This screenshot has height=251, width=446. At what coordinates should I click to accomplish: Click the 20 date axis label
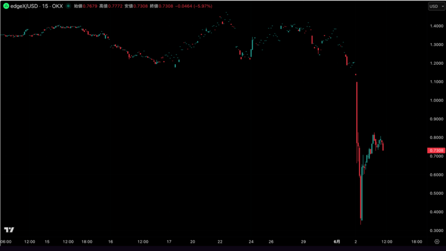pyautogui.click(x=192, y=242)
